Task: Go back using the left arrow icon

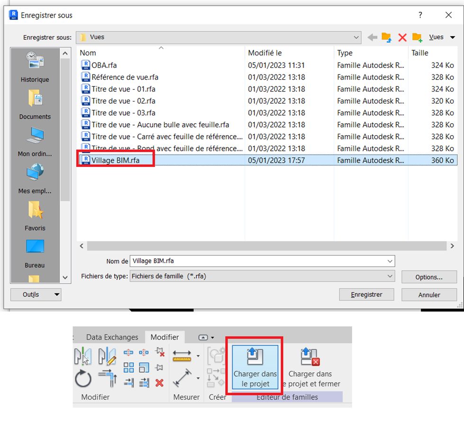Action: point(372,37)
